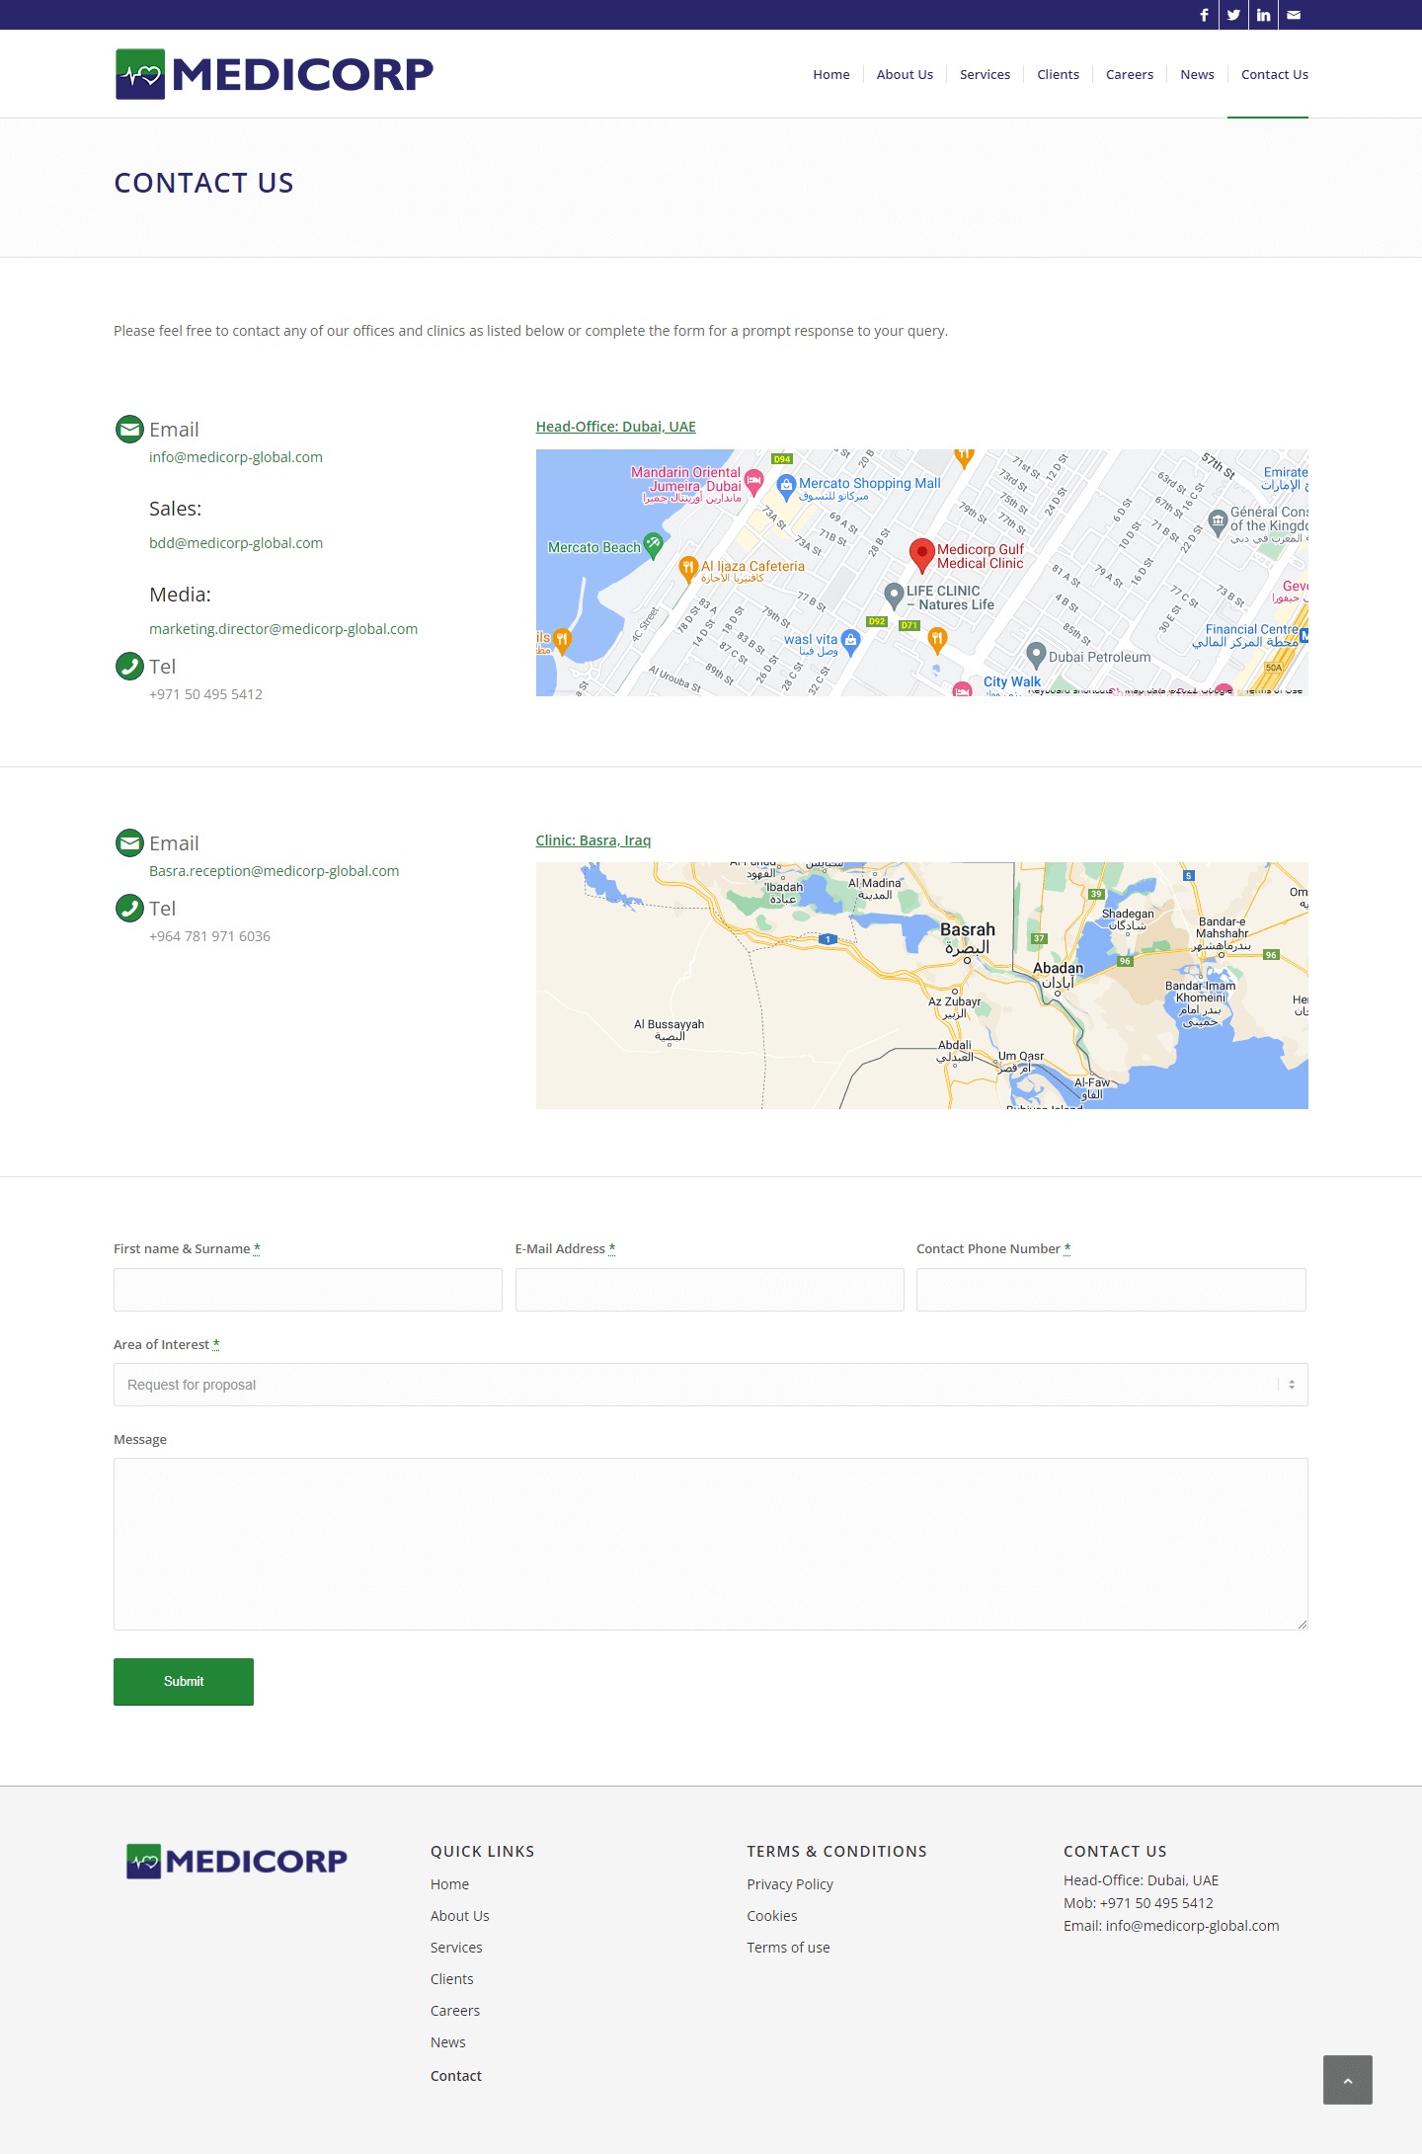Click the Contact footer quick link
Viewport: 1422px width, 2154px height.
pos(456,2076)
